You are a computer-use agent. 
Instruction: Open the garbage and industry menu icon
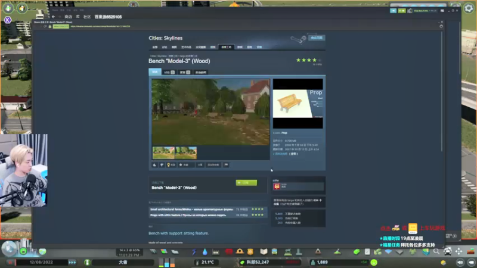216,251
